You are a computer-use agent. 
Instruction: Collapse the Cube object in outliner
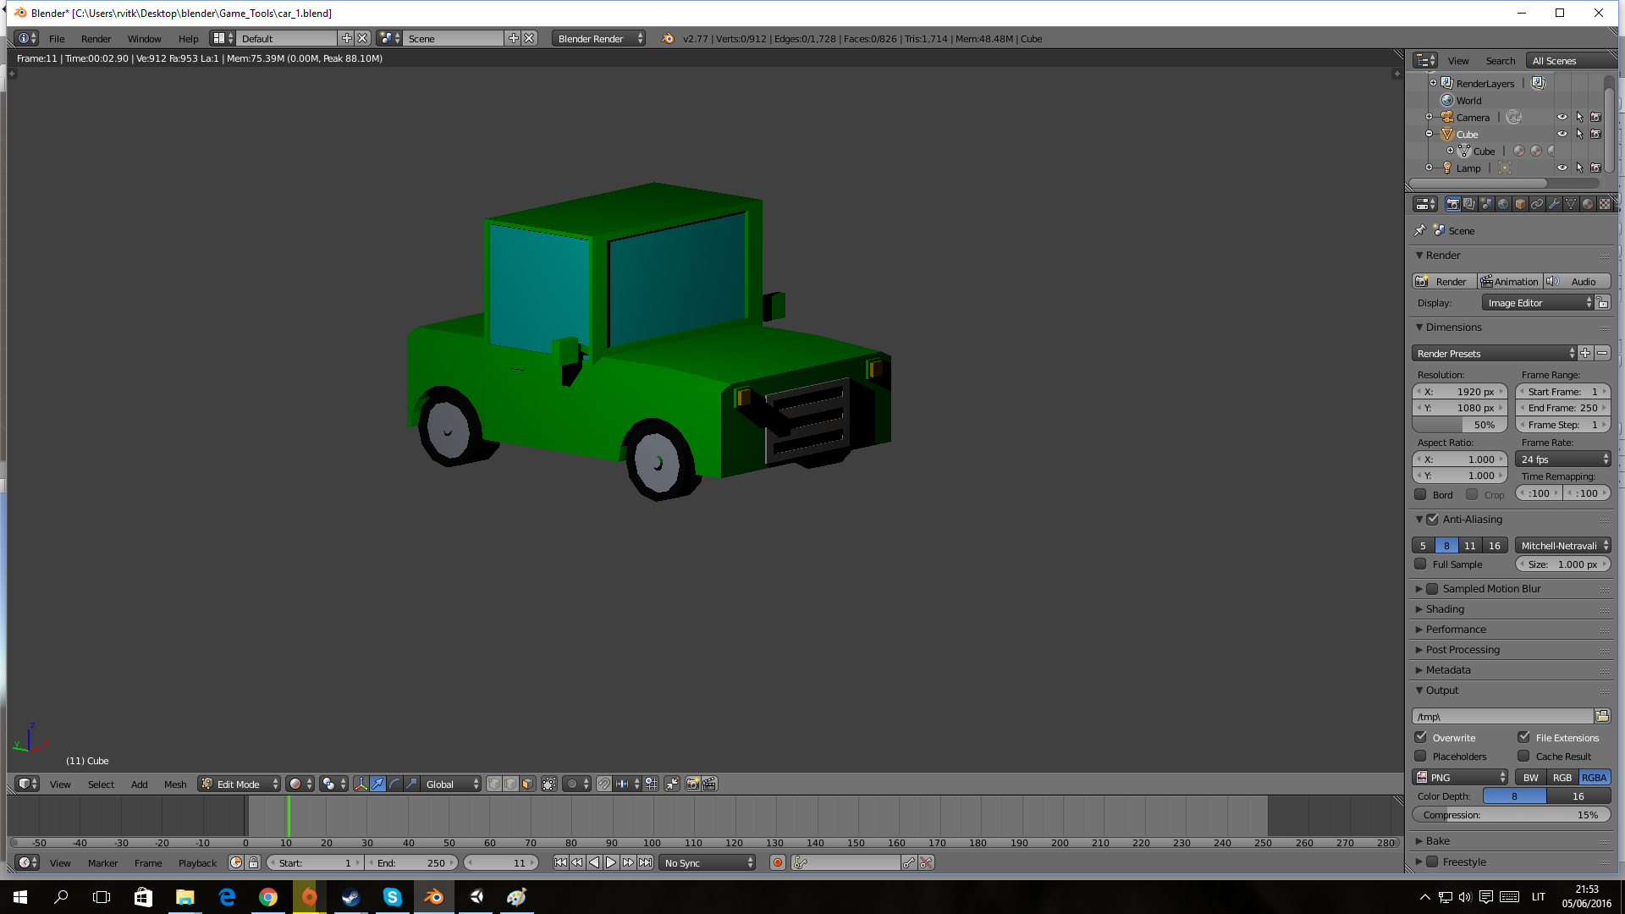(x=1429, y=134)
